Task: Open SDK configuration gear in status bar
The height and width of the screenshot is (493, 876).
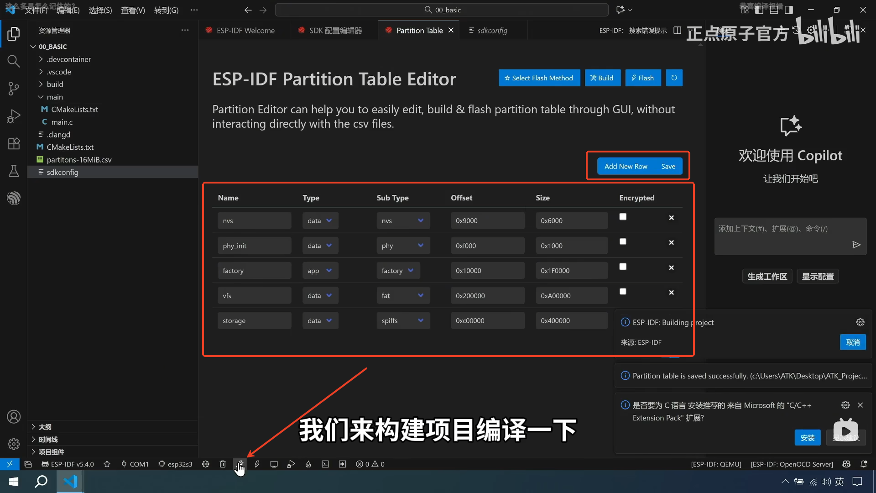Action: [206, 464]
